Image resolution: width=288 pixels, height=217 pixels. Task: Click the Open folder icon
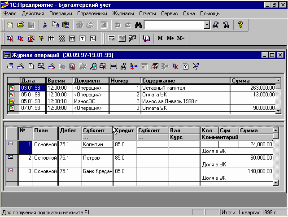(21, 25)
